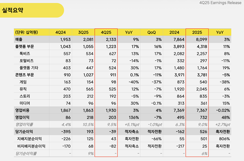This screenshot has width=244, height=161.
Task: Select the 2025 column header
Action: click(x=197, y=32)
